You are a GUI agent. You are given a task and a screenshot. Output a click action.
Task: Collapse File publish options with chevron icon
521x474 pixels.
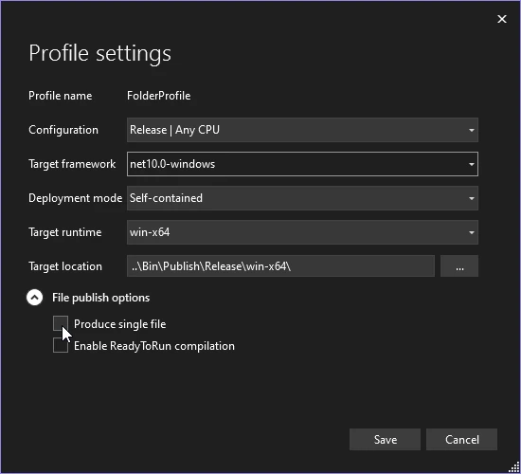coord(34,298)
